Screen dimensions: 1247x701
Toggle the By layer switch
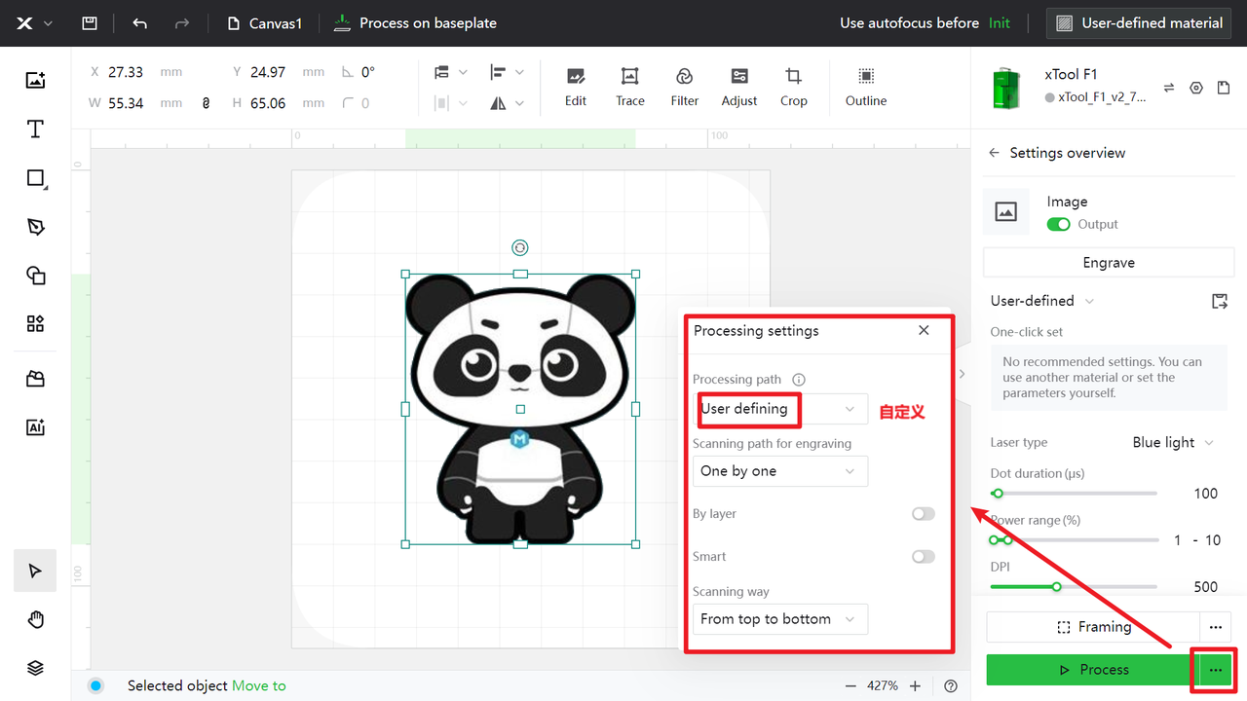coord(923,514)
